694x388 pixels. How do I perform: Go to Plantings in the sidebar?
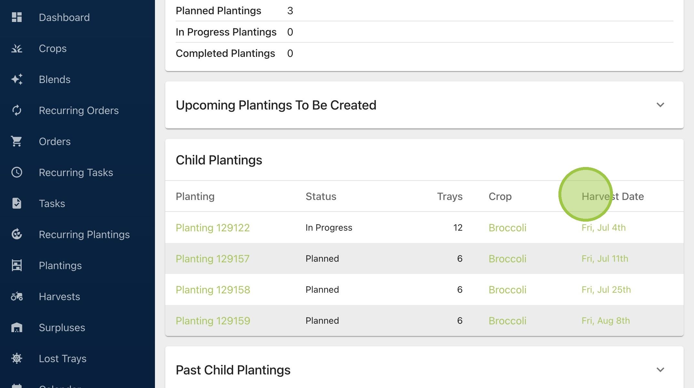point(60,266)
